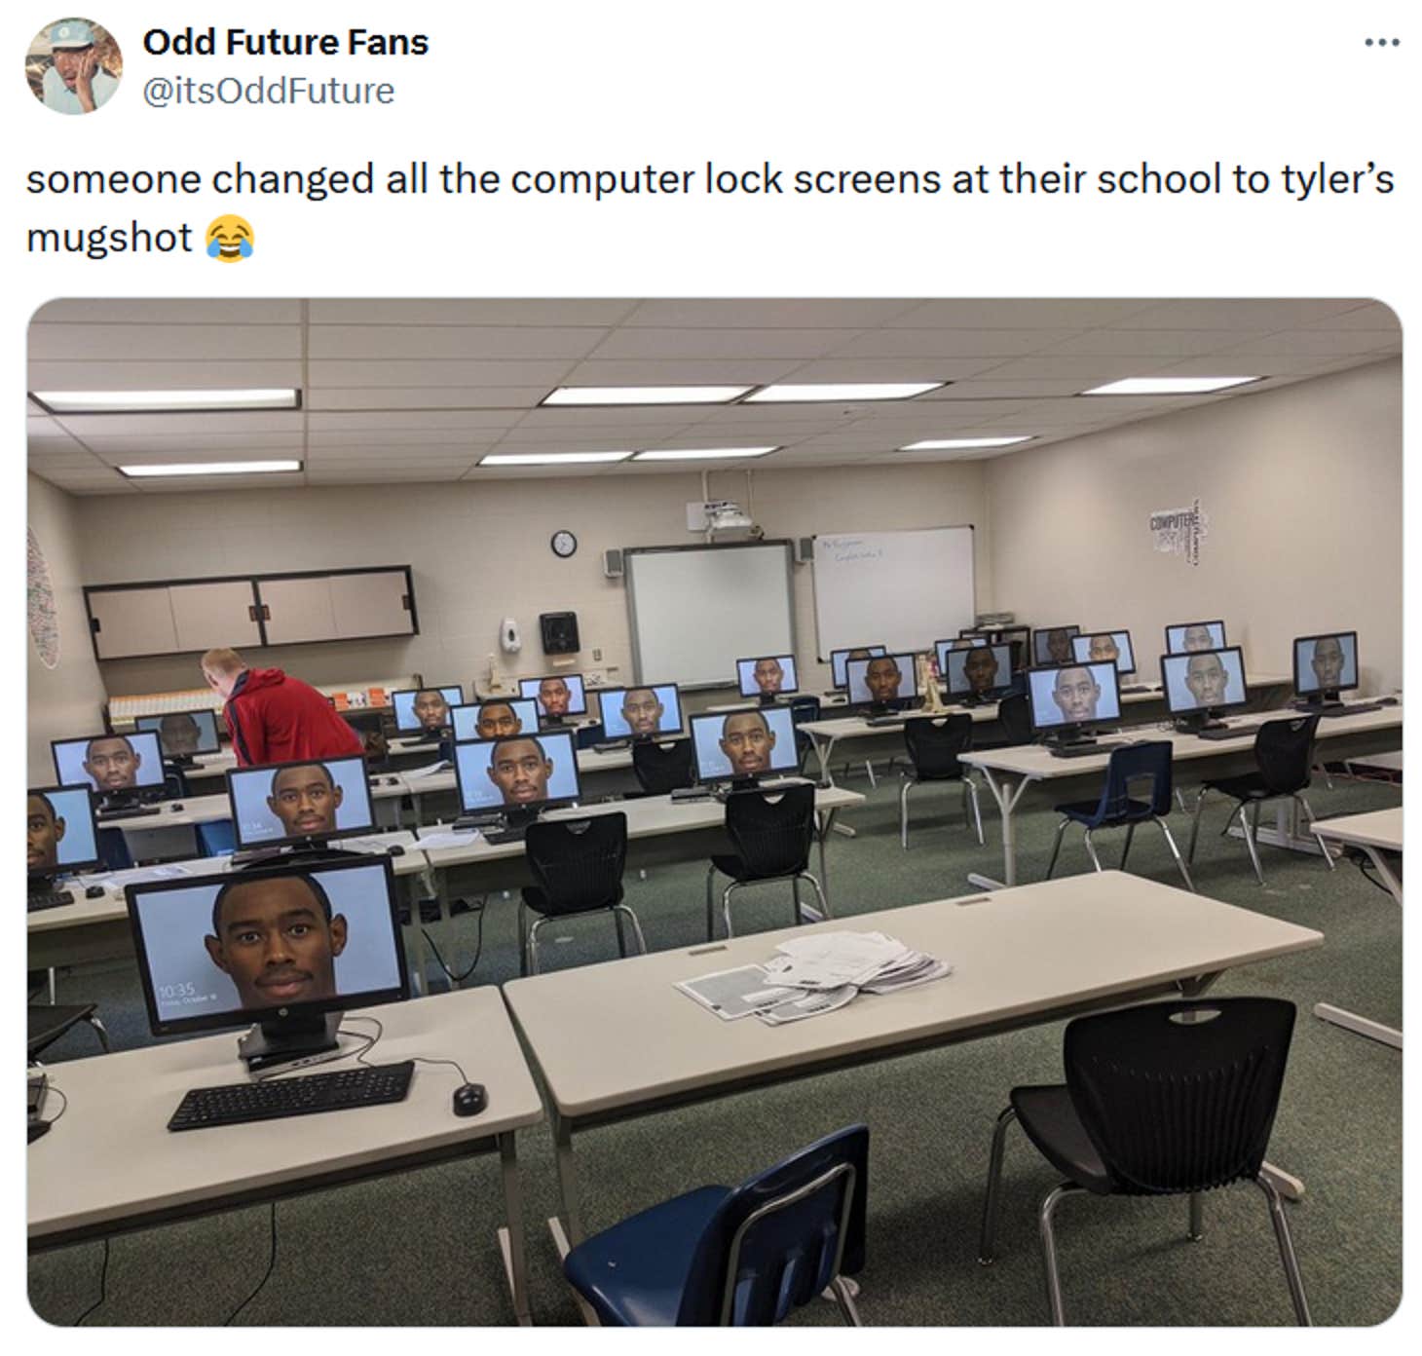Viewport: 1422px width, 1356px height.
Task: Click the stack of papers on the table
Action: pos(814,974)
